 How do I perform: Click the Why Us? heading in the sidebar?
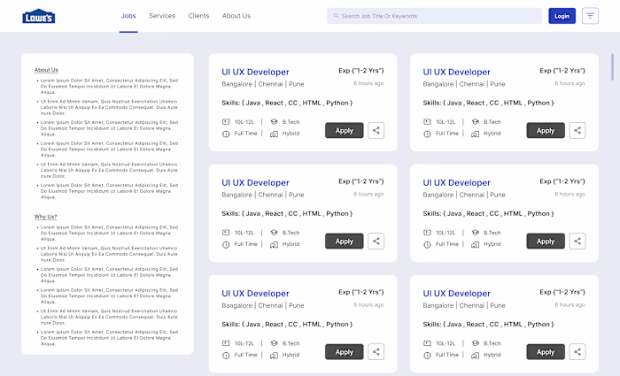(x=45, y=217)
